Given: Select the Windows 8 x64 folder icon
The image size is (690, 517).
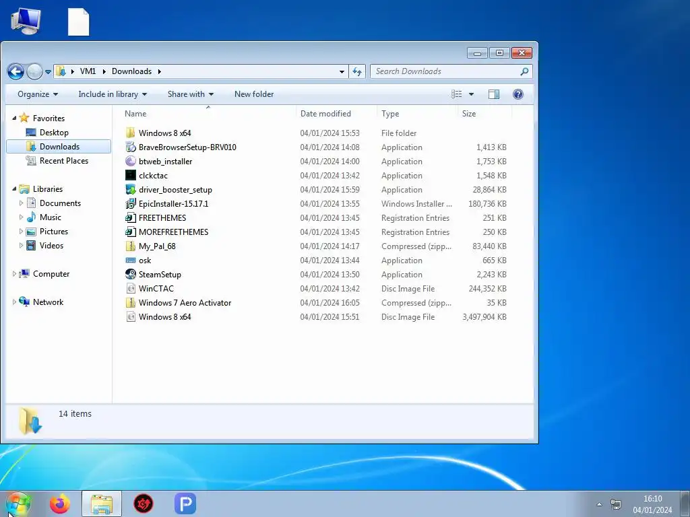Looking at the screenshot, I should coord(130,133).
